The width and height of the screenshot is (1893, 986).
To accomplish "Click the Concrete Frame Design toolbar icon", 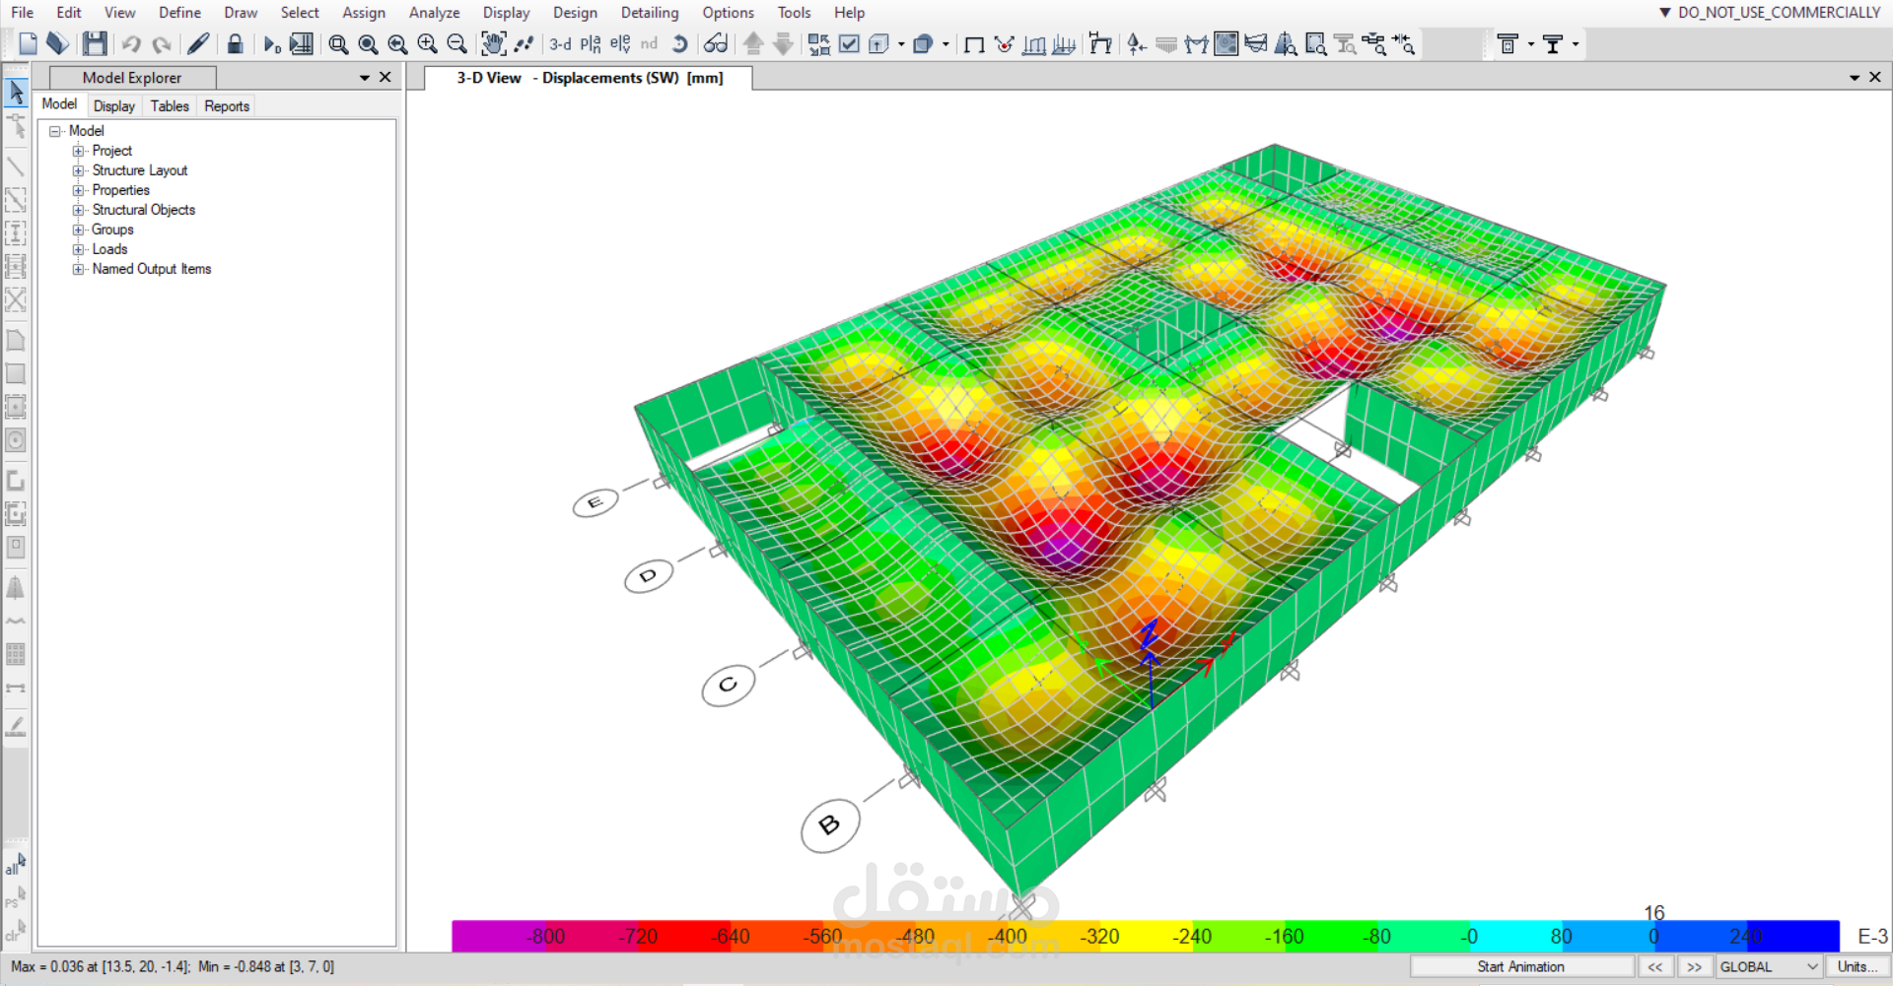I will (x=1507, y=44).
